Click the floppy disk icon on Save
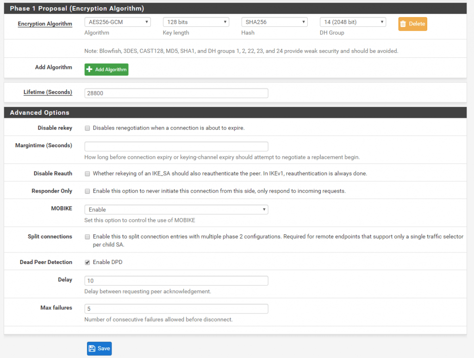Image resolution: width=474 pixels, height=358 pixels. (x=92, y=349)
